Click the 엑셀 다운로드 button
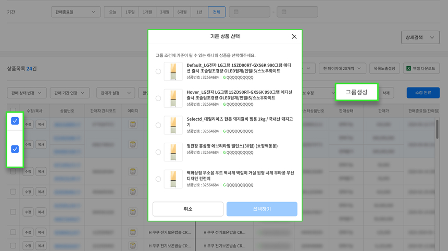The width and height of the screenshot is (448, 251). (421, 69)
